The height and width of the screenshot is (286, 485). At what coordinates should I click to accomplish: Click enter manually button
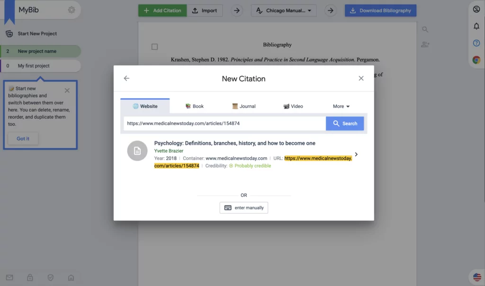[244, 208]
